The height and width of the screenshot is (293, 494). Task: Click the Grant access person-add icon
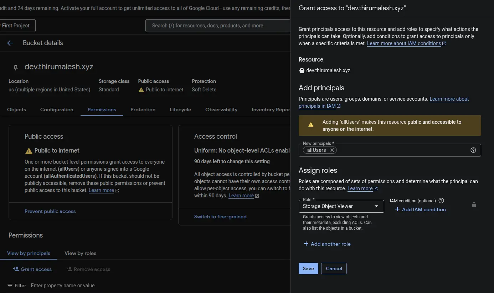coord(16,269)
